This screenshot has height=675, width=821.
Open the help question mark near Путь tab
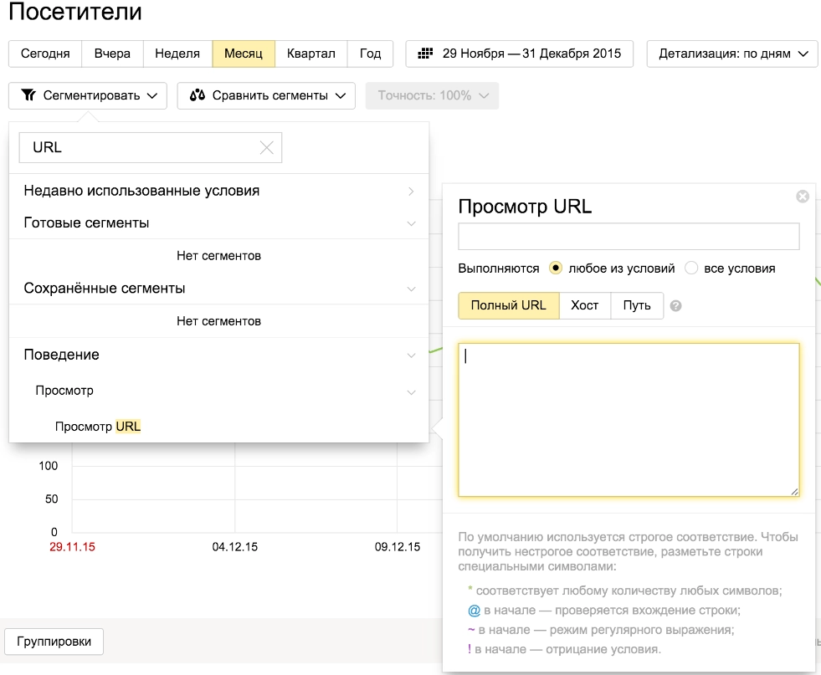coord(676,305)
